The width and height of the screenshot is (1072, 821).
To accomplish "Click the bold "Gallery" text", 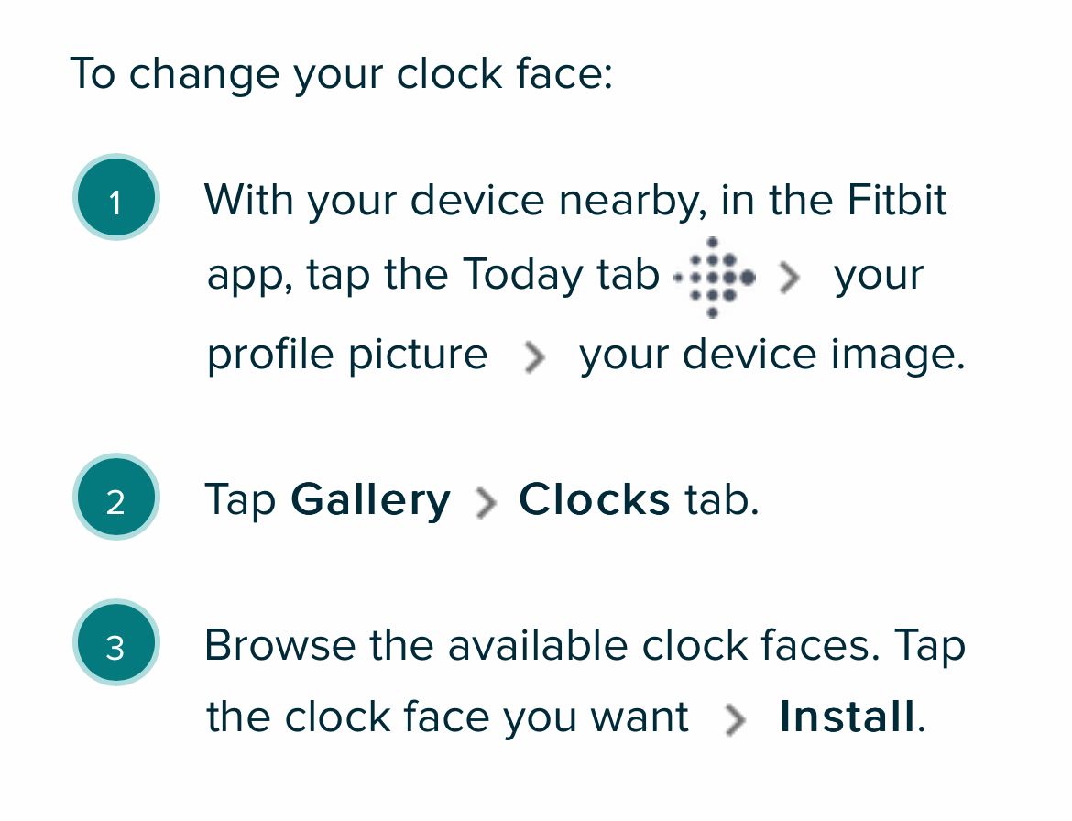I will pos(370,500).
